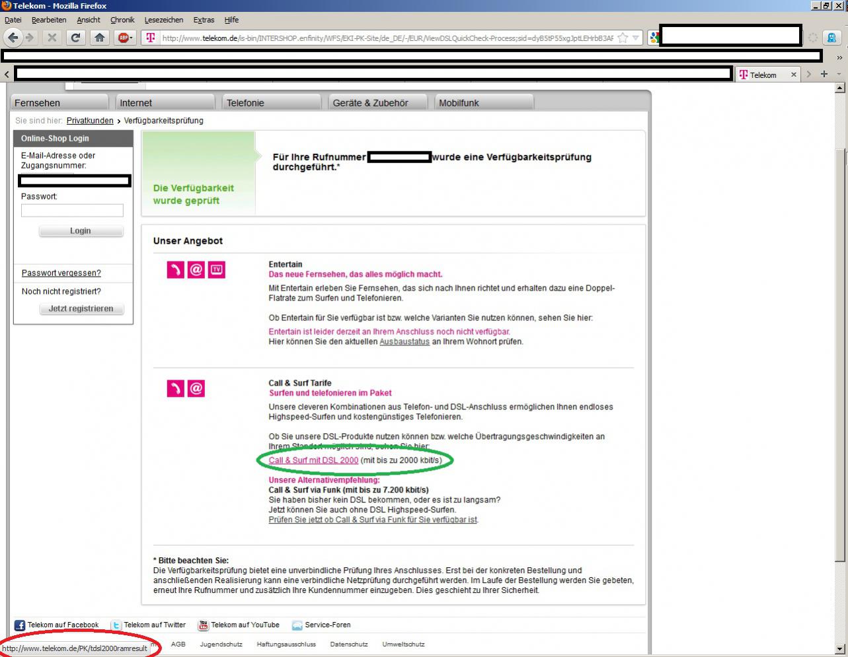
Task: Open the Datenschutz footer link
Action: tap(349, 644)
